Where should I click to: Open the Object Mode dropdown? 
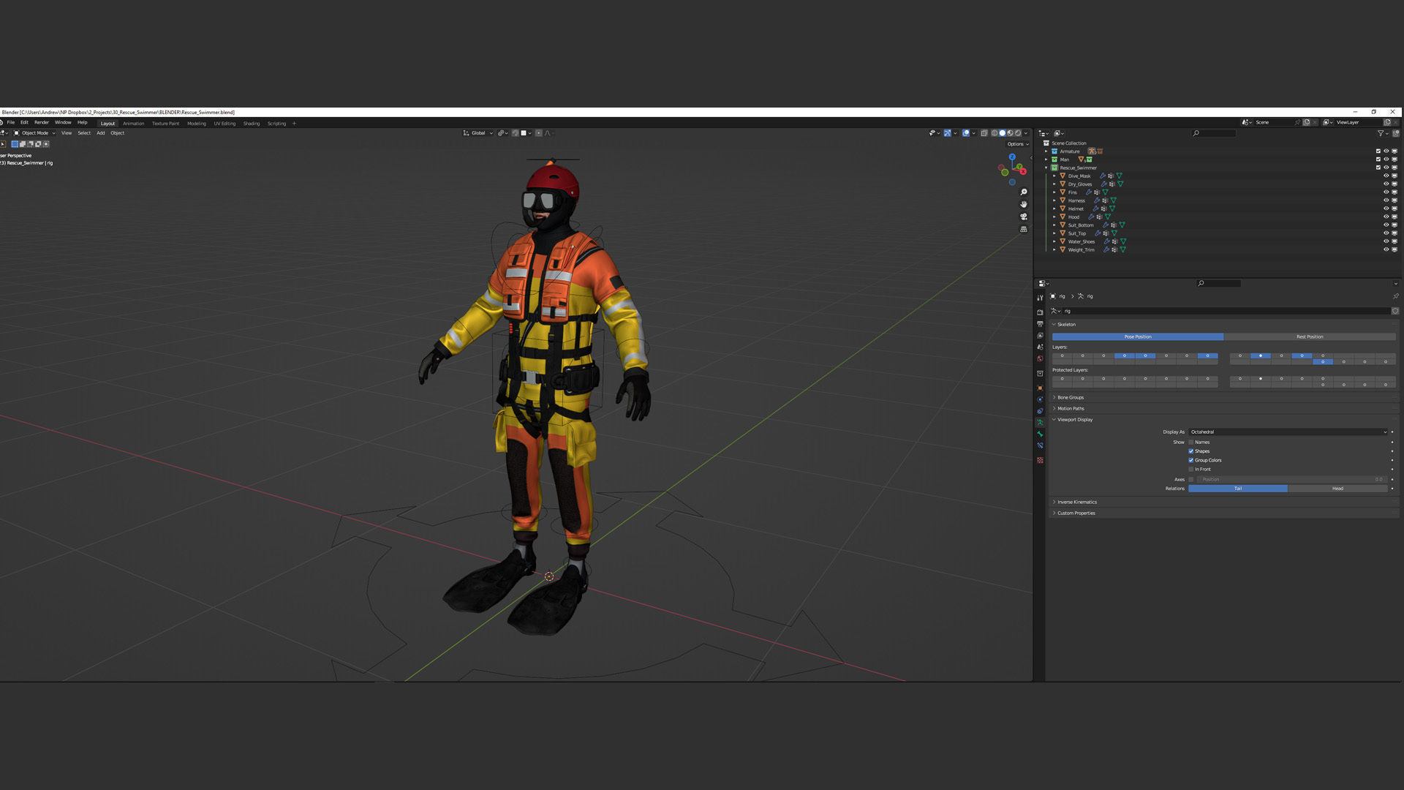[34, 133]
